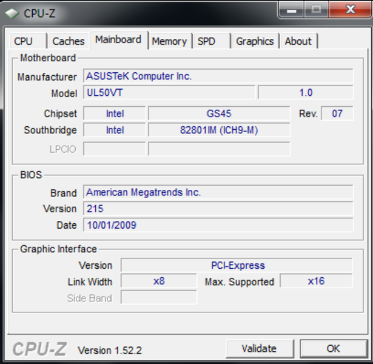This screenshot has width=373, height=364.
Task: Click the 82801IM (ICH9-M) southbridge field
Action: tap(219, 130)
